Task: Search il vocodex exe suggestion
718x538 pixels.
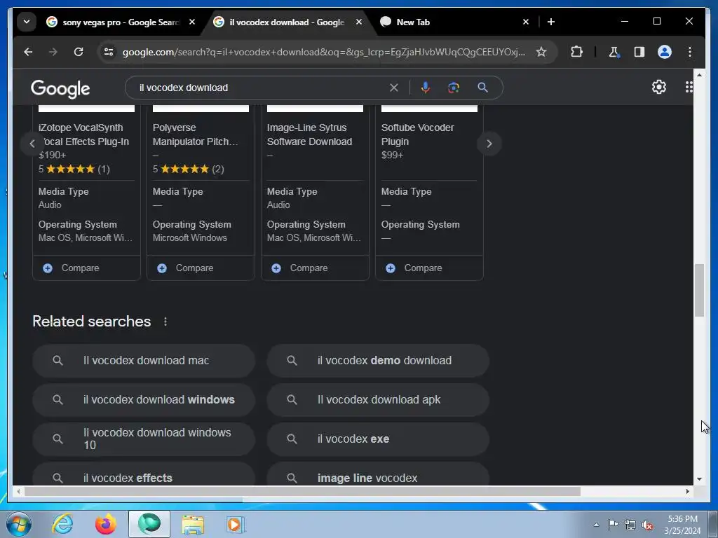Action: [378, 439]
